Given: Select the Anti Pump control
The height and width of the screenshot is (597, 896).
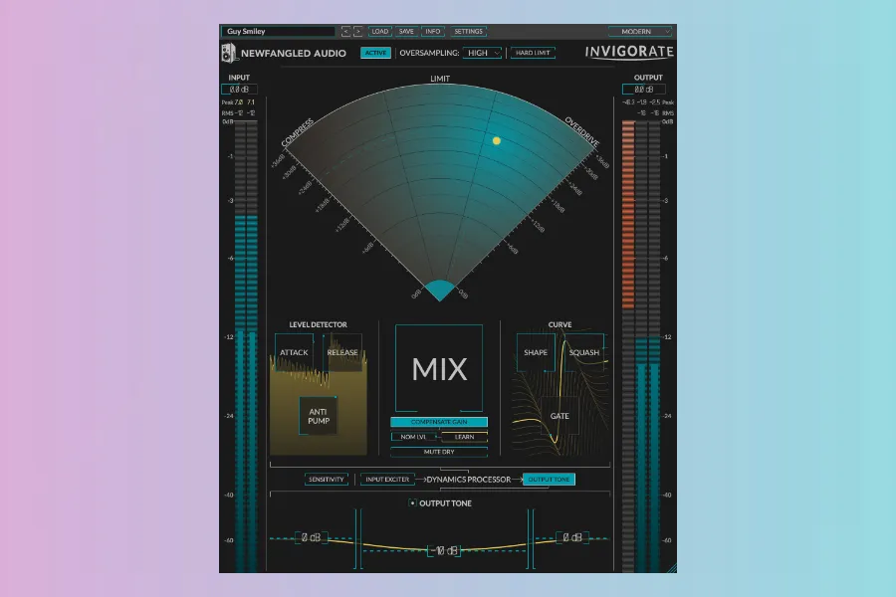Looking at the screenshot, I should [x=319, y=415].
